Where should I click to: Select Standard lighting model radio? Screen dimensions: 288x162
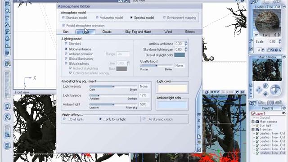pos(66,44)
